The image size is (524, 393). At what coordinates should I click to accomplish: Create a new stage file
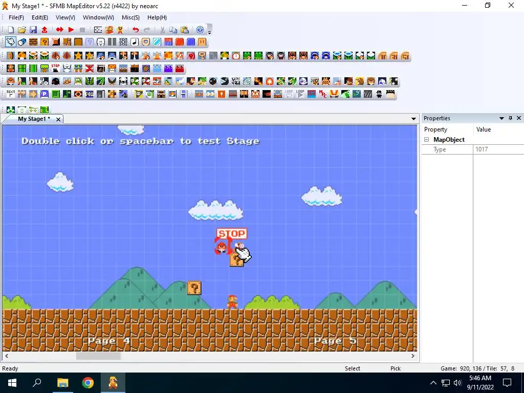click(x=11, y=30)
